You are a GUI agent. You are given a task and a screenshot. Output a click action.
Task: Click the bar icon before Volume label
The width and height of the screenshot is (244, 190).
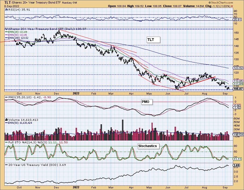[7, 120]
